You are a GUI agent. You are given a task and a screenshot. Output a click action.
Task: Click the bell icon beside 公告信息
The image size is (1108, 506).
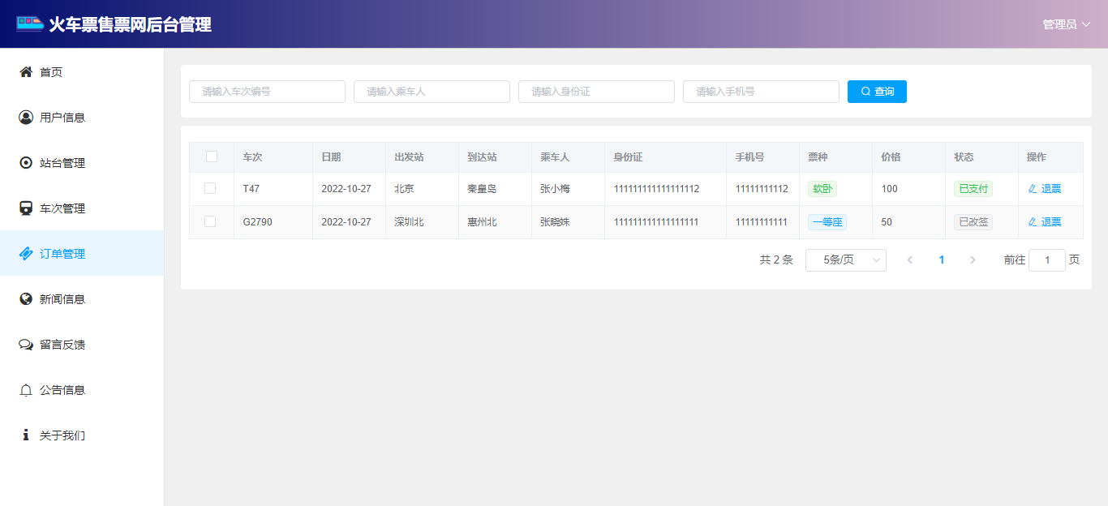(x=26, y=390)
